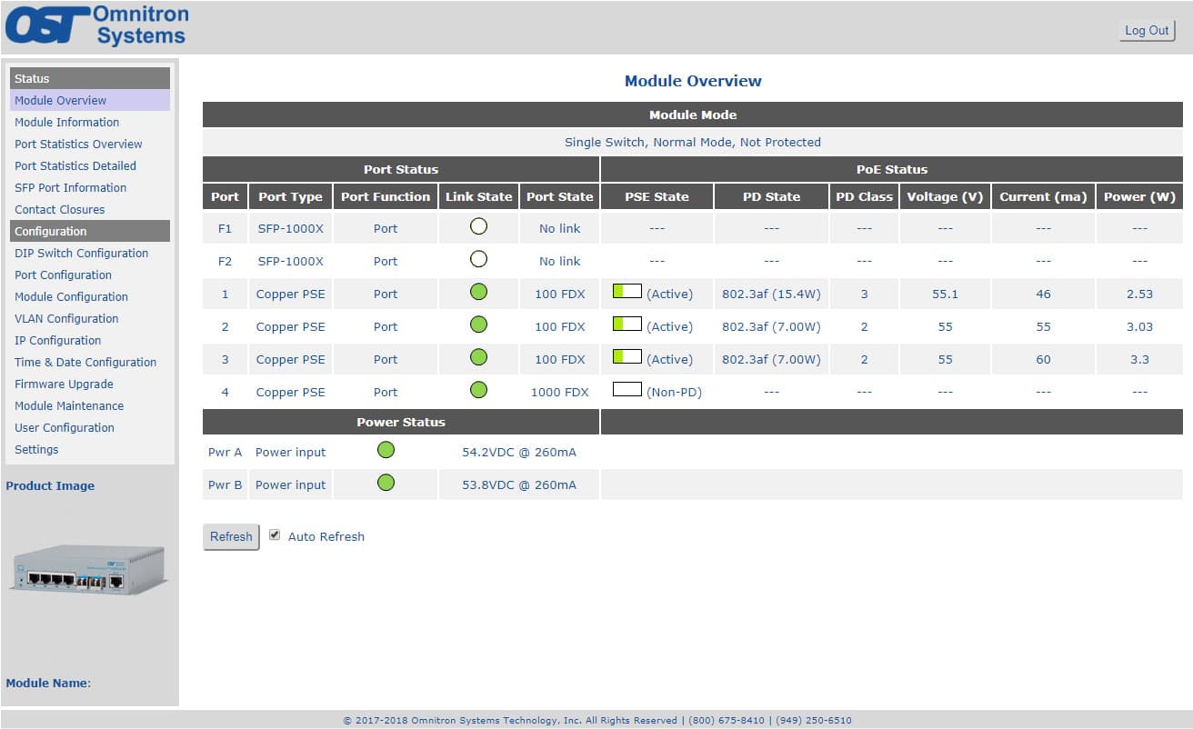Viewport: 1193px width, 729px height.
Task: Toggle the Auto Refresh checkbox
Action: pyautogui.click(x=275, y=535)
